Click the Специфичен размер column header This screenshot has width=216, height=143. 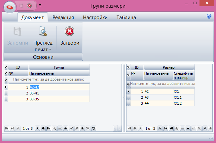(184, 75)
